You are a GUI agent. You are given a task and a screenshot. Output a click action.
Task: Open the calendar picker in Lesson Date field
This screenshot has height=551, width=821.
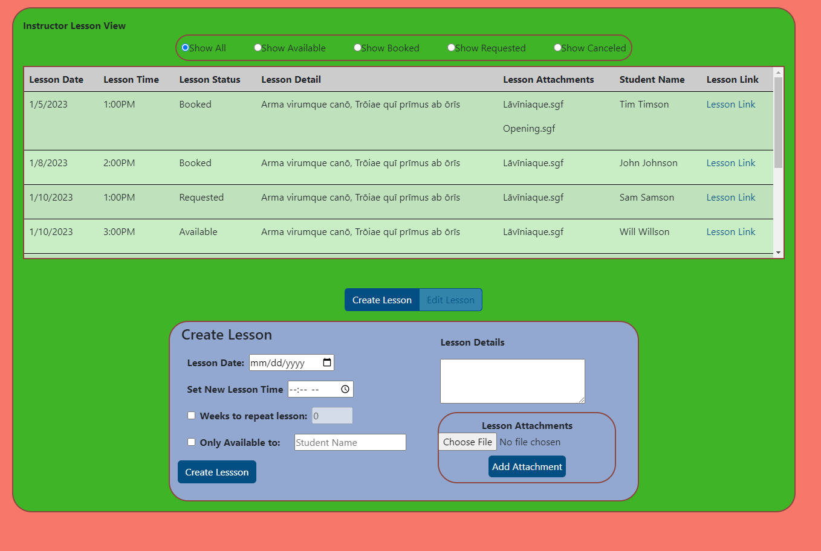click(x=327, y=362)
